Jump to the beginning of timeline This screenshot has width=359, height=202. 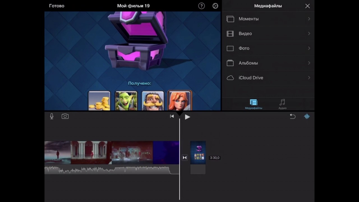172,116
